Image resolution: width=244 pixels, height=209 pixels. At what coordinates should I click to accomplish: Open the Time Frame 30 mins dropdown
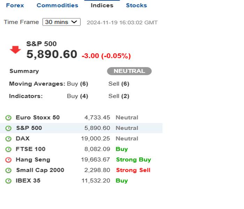pos(61,22)
